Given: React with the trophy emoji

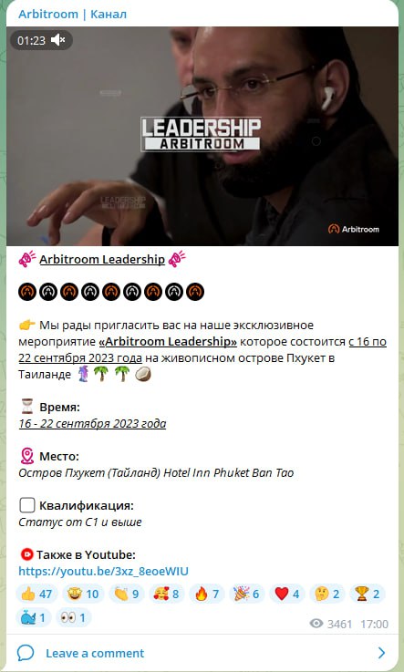Looking at the screenshot, I should click(368, 594).
